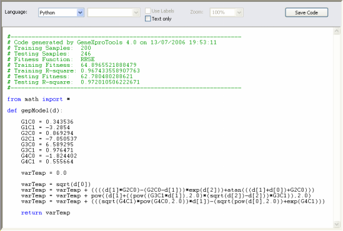Click the scrollbar up arrow
Image resolution: width=343 pixels, height=231 pixels.
pyautogui.click(x=337, y=31)
